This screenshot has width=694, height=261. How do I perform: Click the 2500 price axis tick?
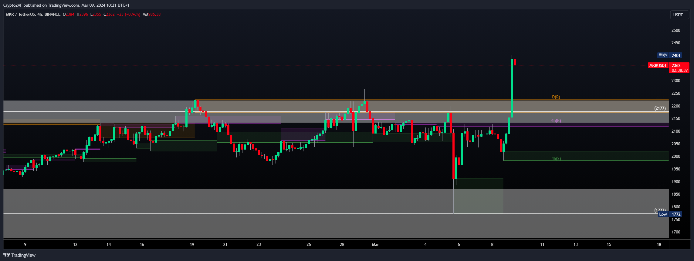pyautogui.click(x=676, y=30)
